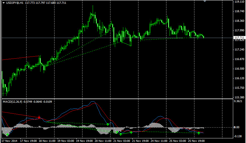Click the OHLC values 117.773 117.797 117.680 117.711
Viewport: 246px width, 143px height.
coord(46,3)
